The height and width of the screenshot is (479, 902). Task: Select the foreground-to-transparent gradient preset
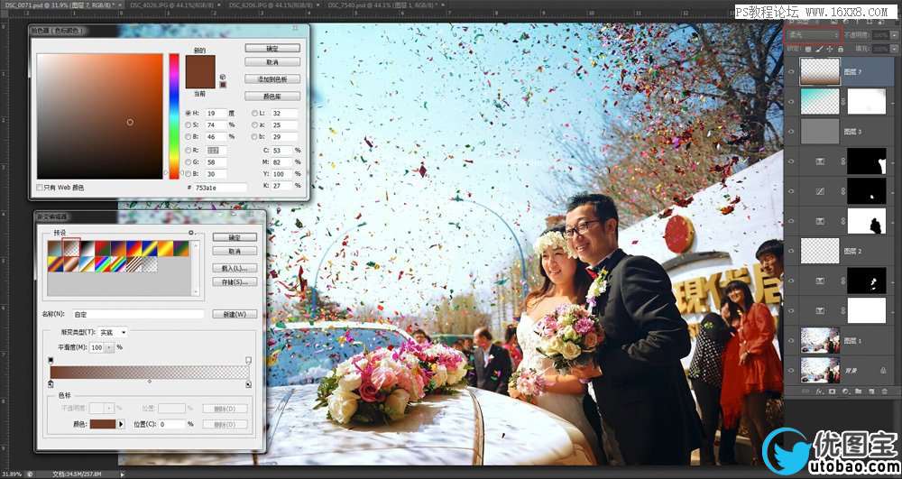pos(70,248)
